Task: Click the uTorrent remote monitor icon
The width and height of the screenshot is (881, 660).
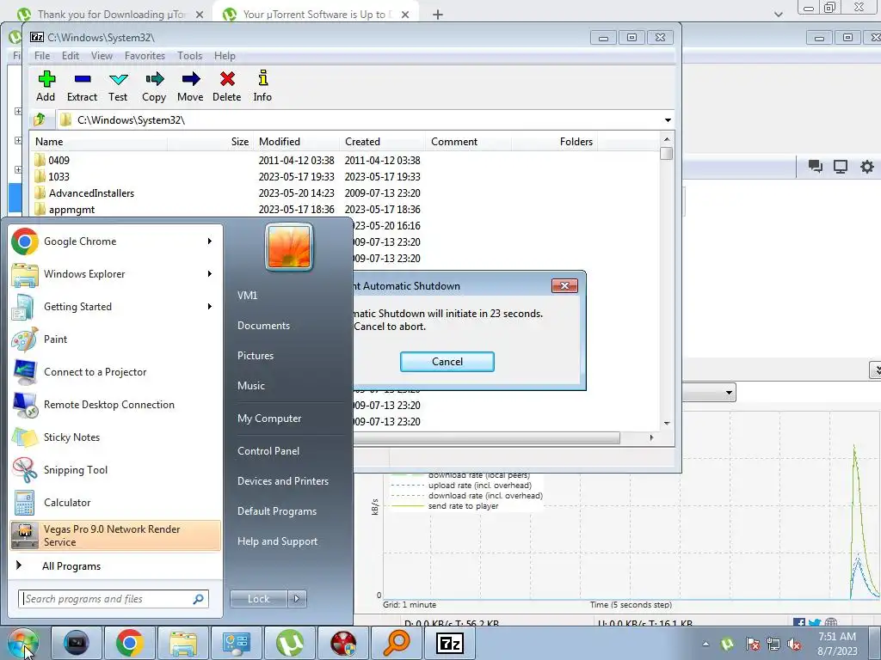Action: [841, 167]
